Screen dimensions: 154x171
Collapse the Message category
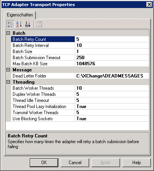coord(8,70)
